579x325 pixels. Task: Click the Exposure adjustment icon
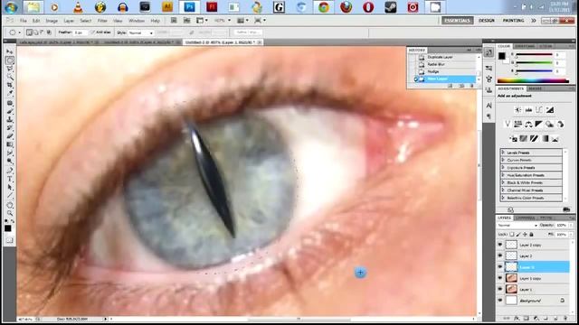(x=550, y=110)
